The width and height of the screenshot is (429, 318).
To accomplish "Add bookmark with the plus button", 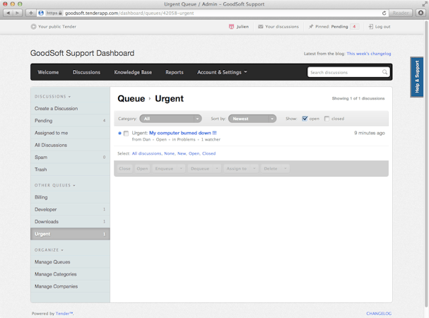I will [x=30, y=13].
